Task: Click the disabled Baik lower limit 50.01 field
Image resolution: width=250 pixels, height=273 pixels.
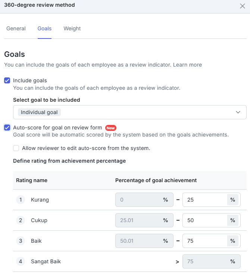Action: tap(144, 241)
